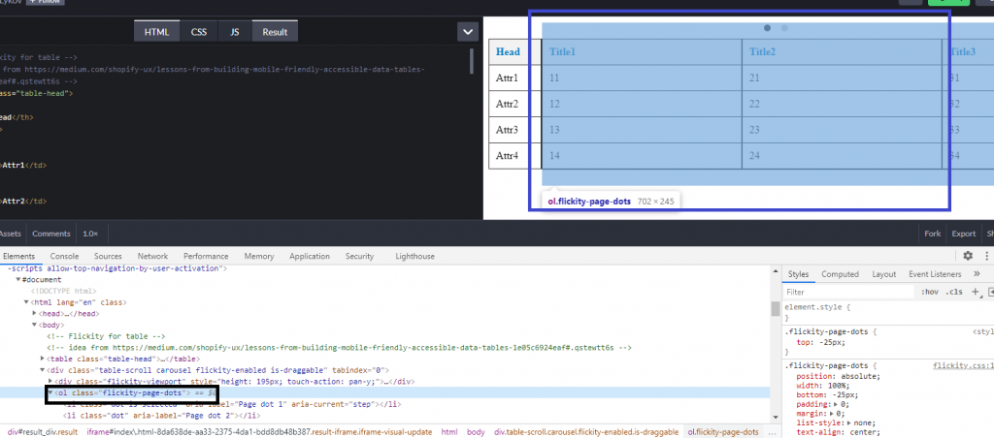
Task: Open the editor layout dropdown chevron
Action: tap(467, 32)
